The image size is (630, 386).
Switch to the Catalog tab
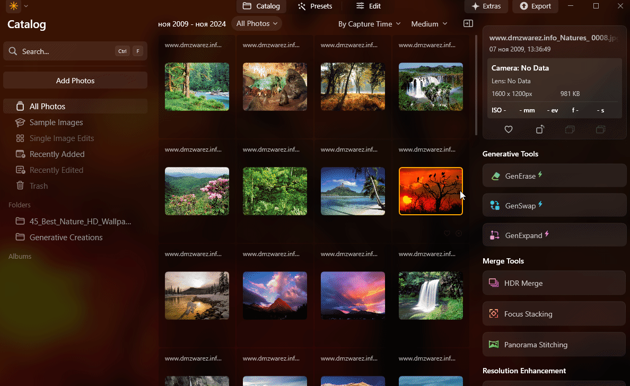tap(261, 6)
